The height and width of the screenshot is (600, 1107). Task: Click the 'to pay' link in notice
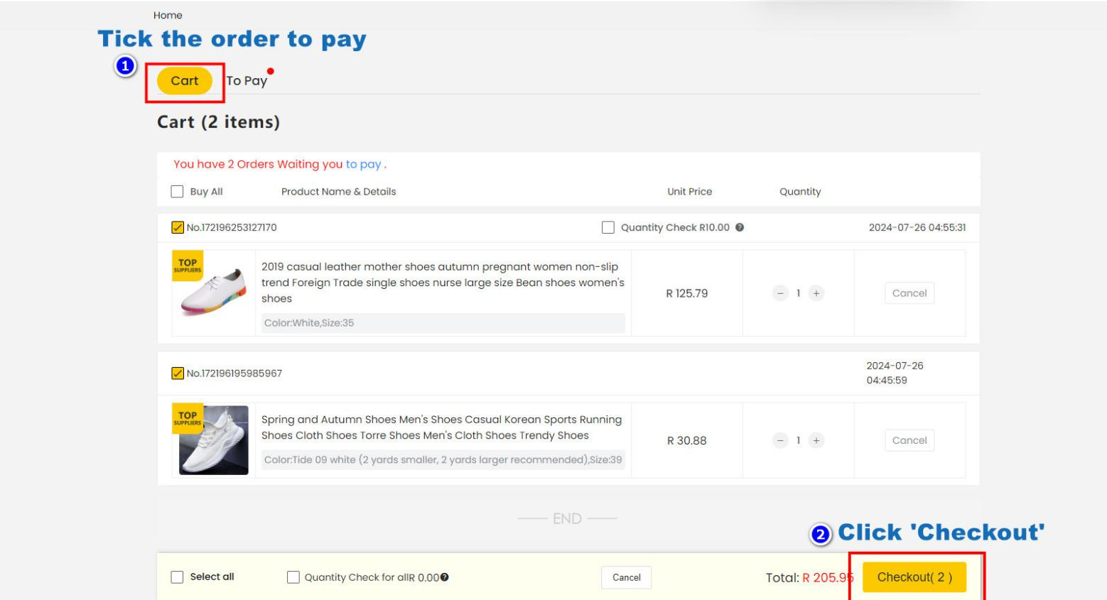coord(363,165)
